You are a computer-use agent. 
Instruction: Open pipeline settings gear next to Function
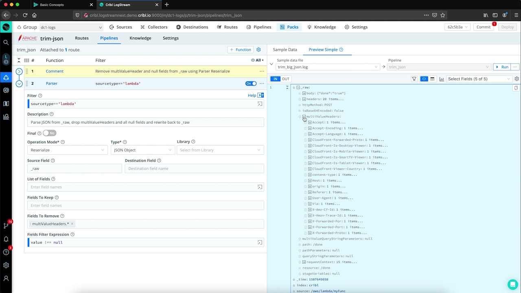(x=258, y=50)
